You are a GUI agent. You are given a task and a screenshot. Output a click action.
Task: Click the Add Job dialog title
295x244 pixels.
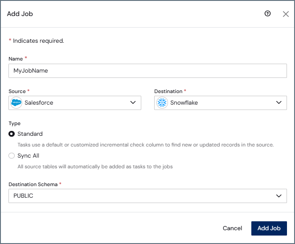pos(20,14)
